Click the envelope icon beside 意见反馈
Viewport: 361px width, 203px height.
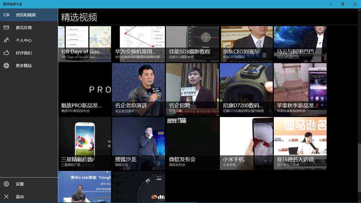point(6,28)
